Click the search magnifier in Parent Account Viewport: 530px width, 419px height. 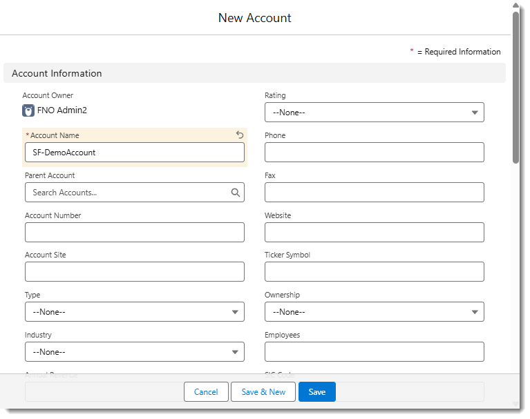point(236,193)
